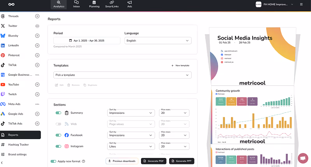Click the Summary clipboard icon
Screen dimensions: 311x167
(67, 113)
